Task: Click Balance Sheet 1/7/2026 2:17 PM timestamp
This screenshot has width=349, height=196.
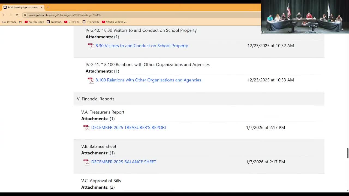Action: [x=265, y=162]
